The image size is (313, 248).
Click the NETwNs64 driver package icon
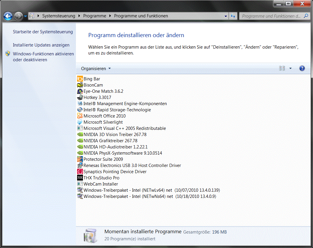pos(80,196)
